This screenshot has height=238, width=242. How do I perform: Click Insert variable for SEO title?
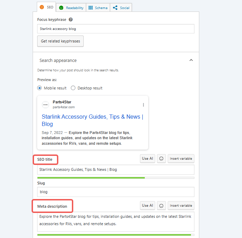pyautogui.click(x=181, y=159)
